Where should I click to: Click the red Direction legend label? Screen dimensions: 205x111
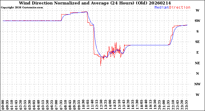click(x=180, y=7)
